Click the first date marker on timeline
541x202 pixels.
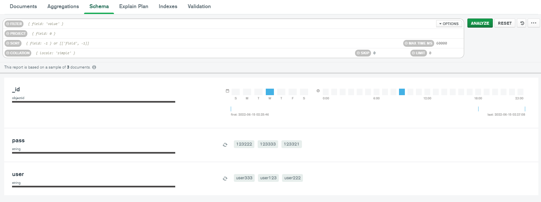coord(231,109)
